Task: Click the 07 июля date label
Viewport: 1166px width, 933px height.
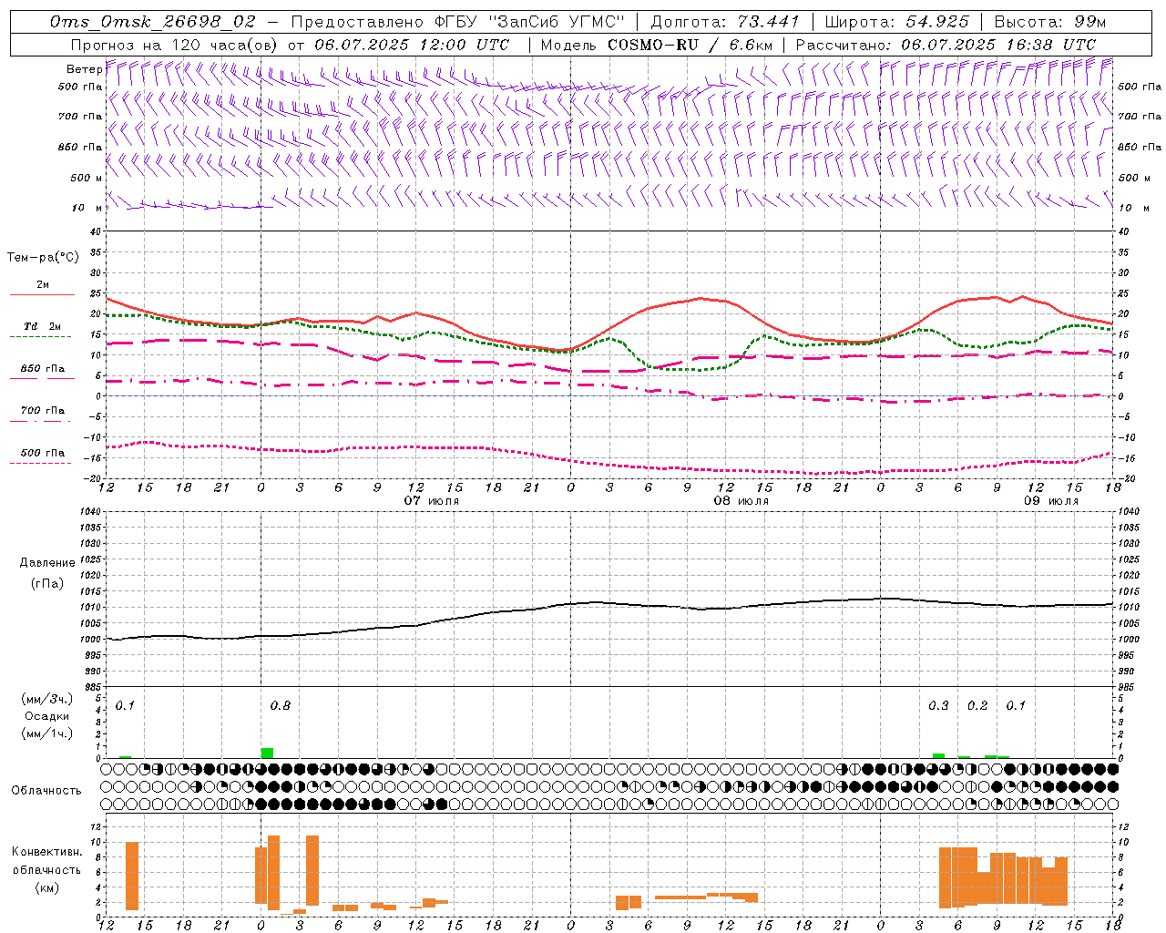Action: 432,501
